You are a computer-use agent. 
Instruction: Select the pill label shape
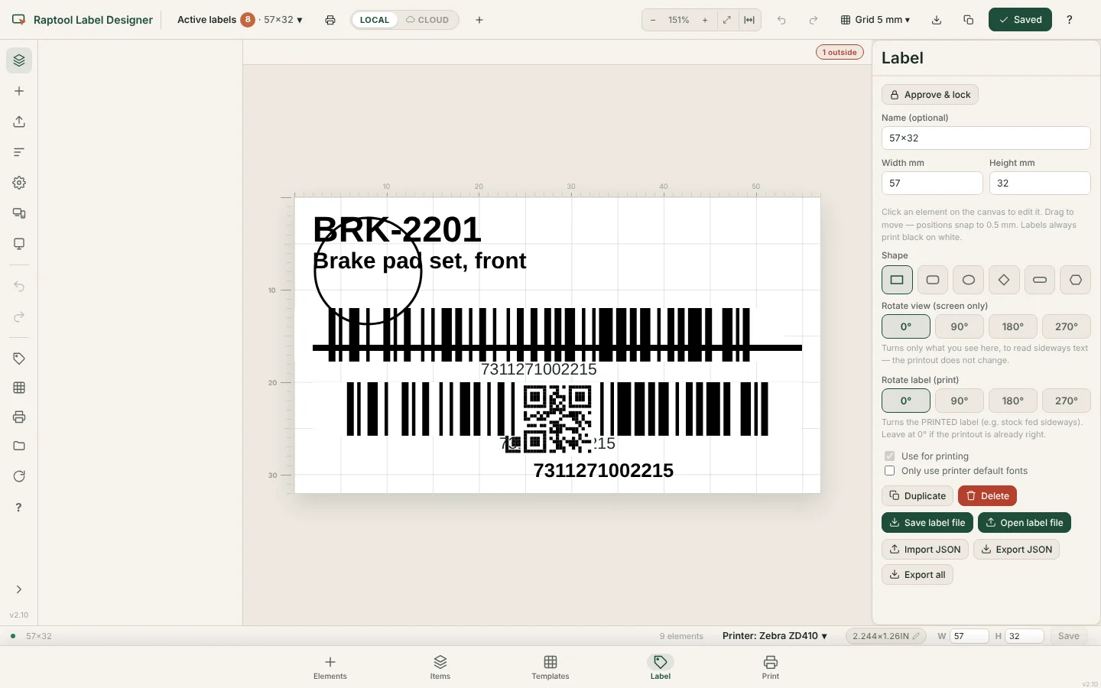1040,280
